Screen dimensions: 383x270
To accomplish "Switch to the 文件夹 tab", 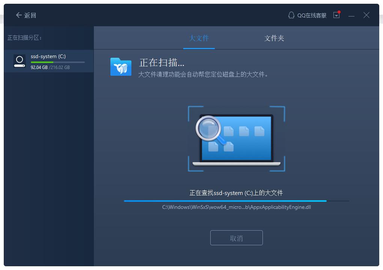I will pos(274,38).
